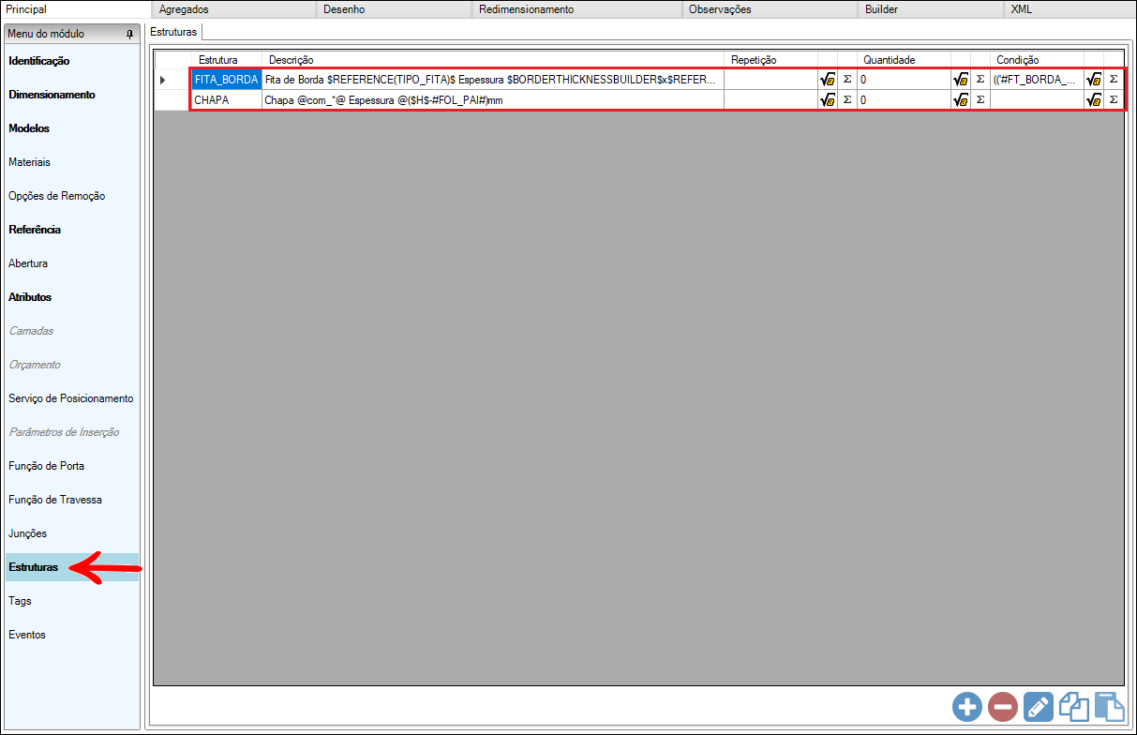Open Atributos in module menu
The height and width of the screenshot is (735, 1137).
point(72,297)
